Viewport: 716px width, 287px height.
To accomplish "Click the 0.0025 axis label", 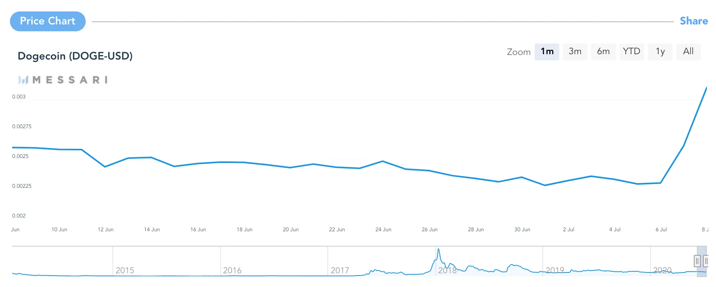I will 20,156.
